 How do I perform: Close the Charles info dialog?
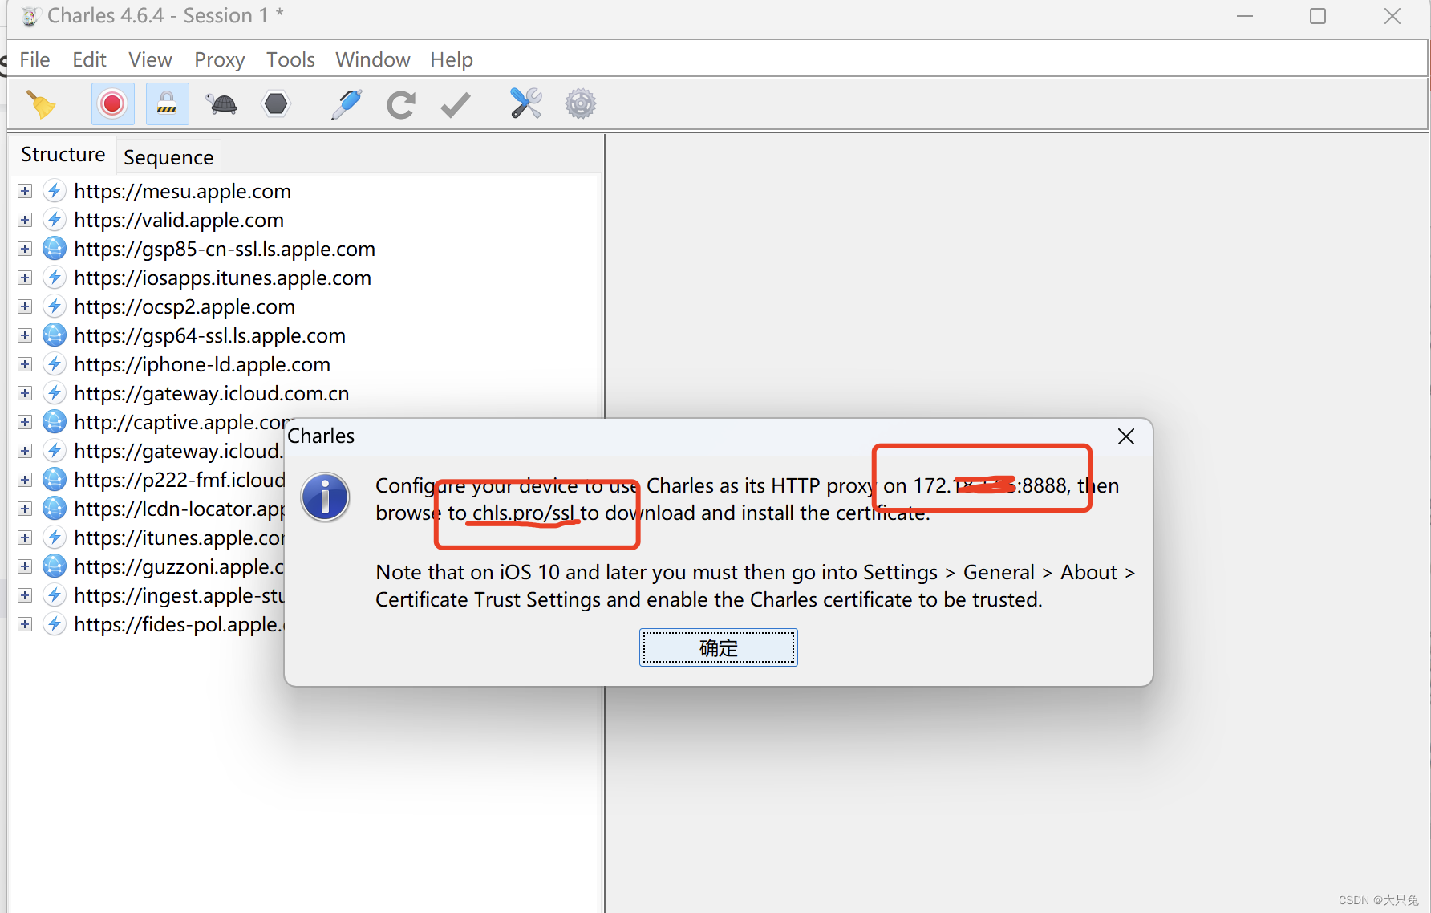pos(1126,436)
